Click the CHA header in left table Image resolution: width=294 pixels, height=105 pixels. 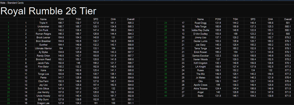[113, 19]
